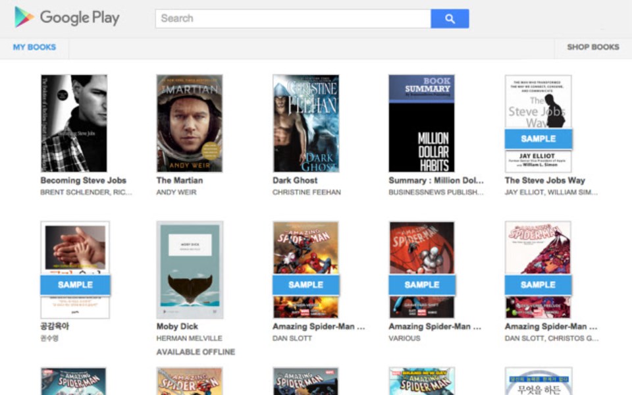Viewport: 632px width, 395px height.
Task: Open the Becoming Steve Jobs cover
Action: (74, 122)
